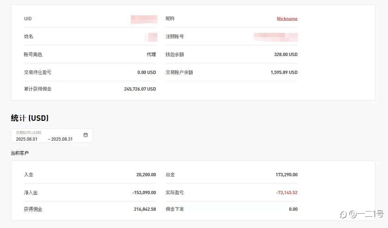Click the end date 2025.08.31
This screenshot has height=228, width=388.
point(62,139)
